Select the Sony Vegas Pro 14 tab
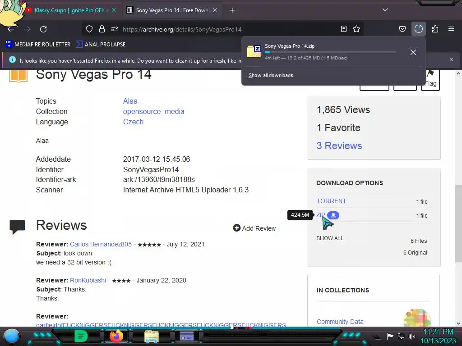462x346 pixels. (x=172, y=10)
